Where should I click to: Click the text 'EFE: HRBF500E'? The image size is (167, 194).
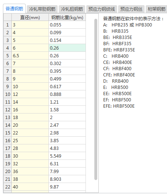point(119,106)
